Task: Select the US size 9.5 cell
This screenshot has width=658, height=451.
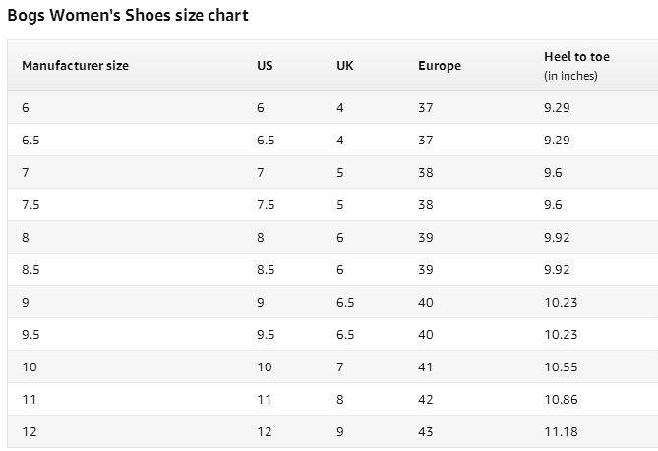Action: [x=266, y=335]
